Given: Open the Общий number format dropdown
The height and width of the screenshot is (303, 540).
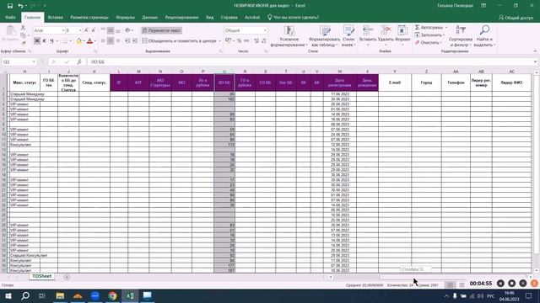Looking at the screenshot, I should tap(264, 30).
